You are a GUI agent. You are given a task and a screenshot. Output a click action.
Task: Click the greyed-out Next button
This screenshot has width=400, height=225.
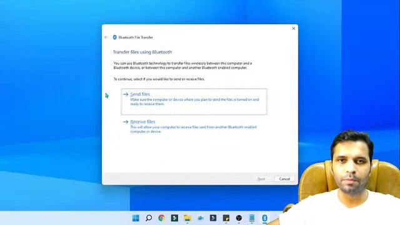point(261,179)
